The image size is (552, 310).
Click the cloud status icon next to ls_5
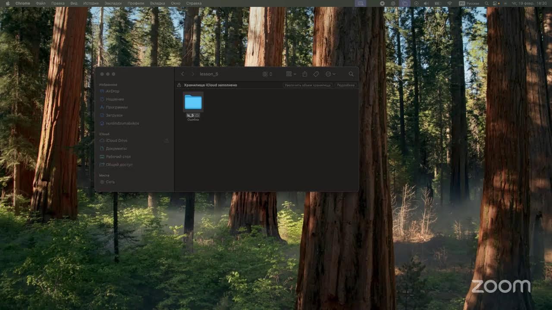pos(197,115)
